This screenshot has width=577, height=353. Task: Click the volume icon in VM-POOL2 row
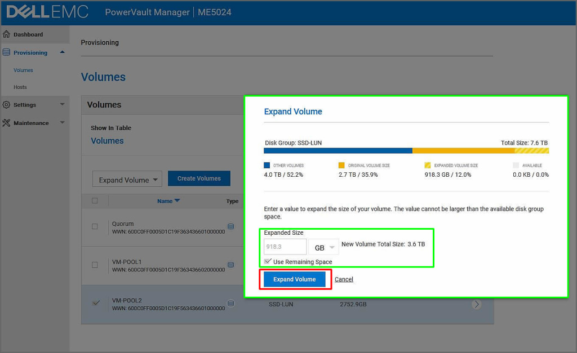pyautogui.click(x=230, y=303)
